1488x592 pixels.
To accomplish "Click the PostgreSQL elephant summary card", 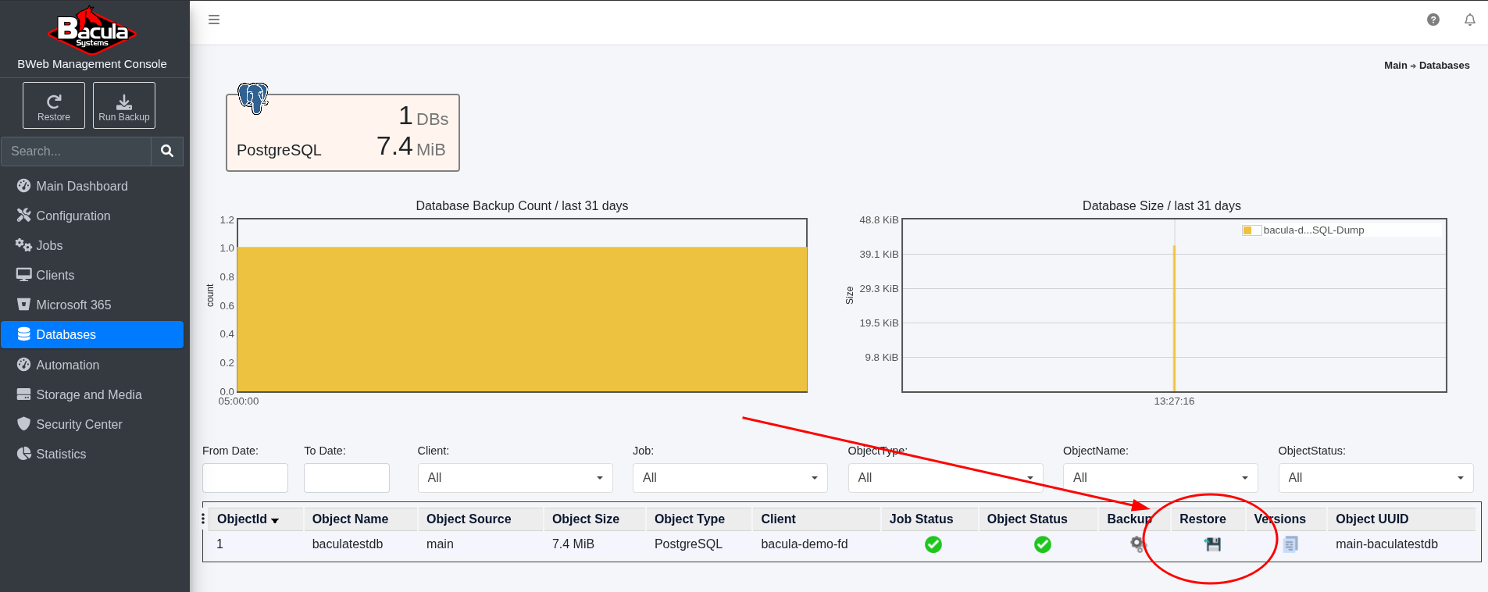I will 343,133.
